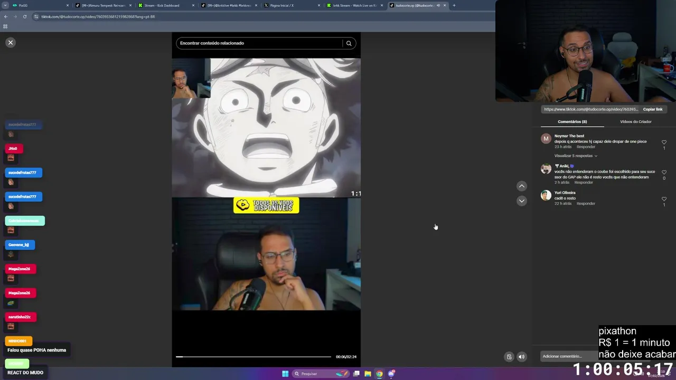Click the search magnifier in related content bar

pos(349,43)
